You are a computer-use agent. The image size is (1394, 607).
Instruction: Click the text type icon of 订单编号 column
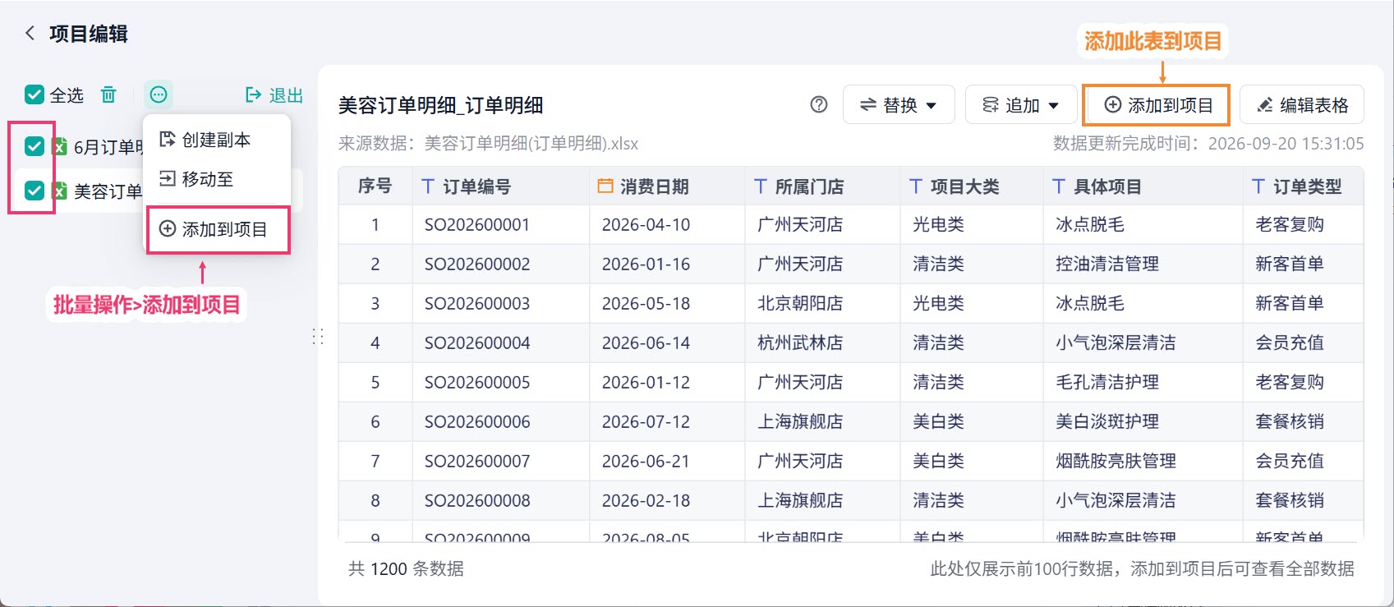428,186
